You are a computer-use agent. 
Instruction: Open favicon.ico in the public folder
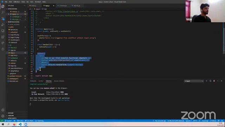(x=14, y=30)
